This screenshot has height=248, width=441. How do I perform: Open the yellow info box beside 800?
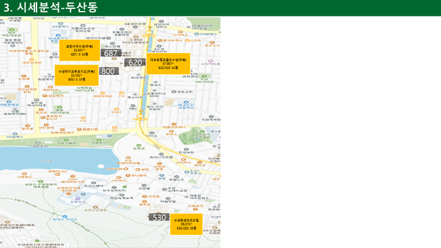(x=76, y=75)
